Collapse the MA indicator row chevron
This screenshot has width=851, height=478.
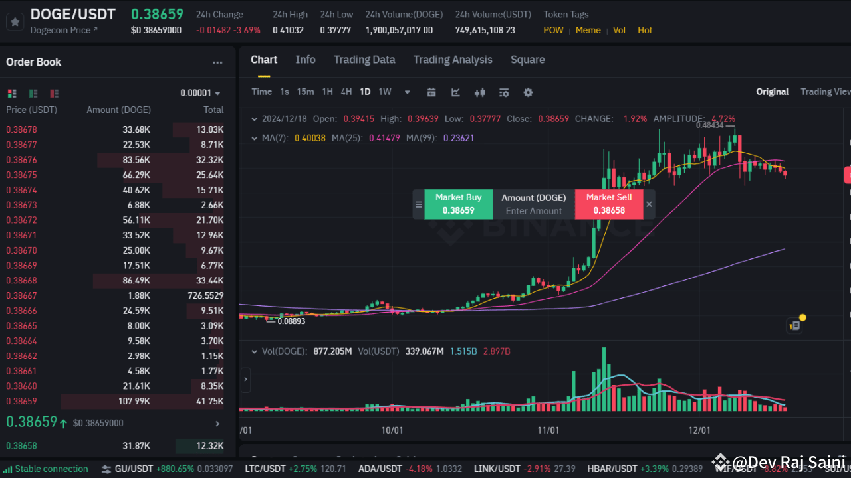(255, 138)
